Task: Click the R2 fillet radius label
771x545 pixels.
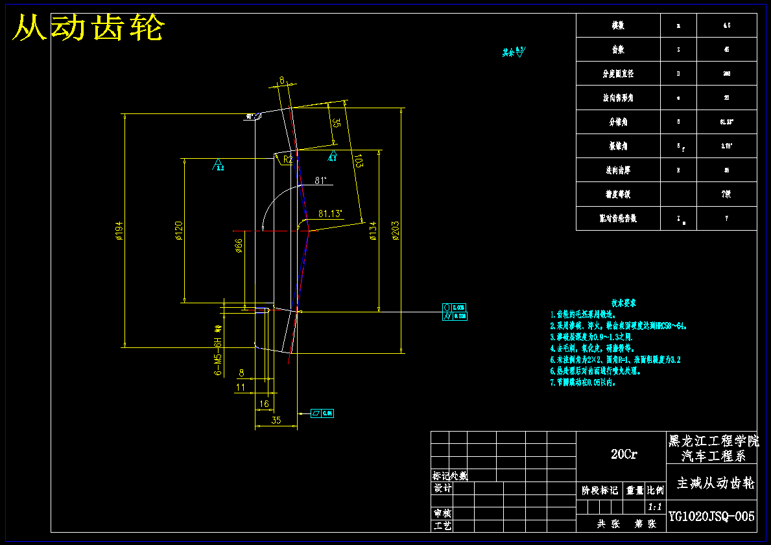Action: (x=288, y=159)
